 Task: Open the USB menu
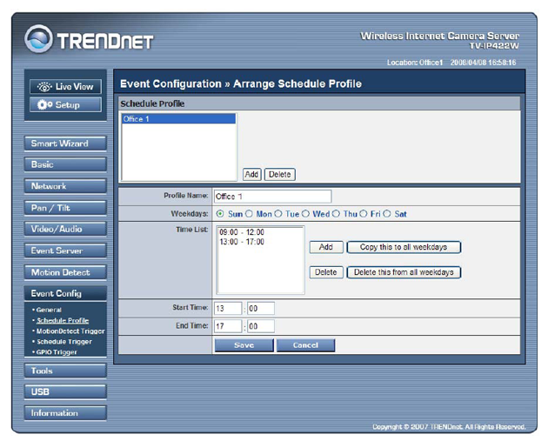[65, 391]
